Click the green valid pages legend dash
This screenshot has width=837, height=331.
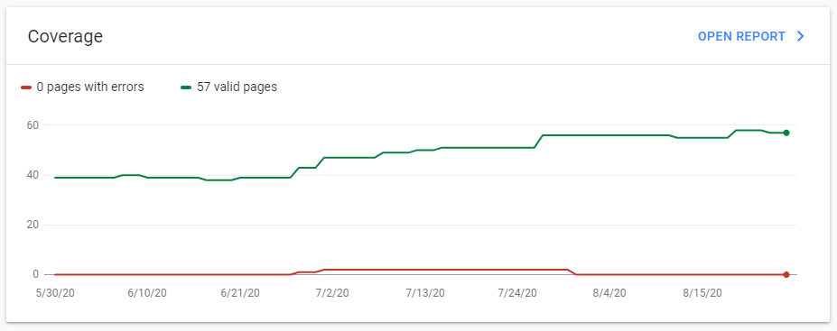(186, 87)
